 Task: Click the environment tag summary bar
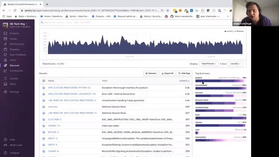coord(221,88)
